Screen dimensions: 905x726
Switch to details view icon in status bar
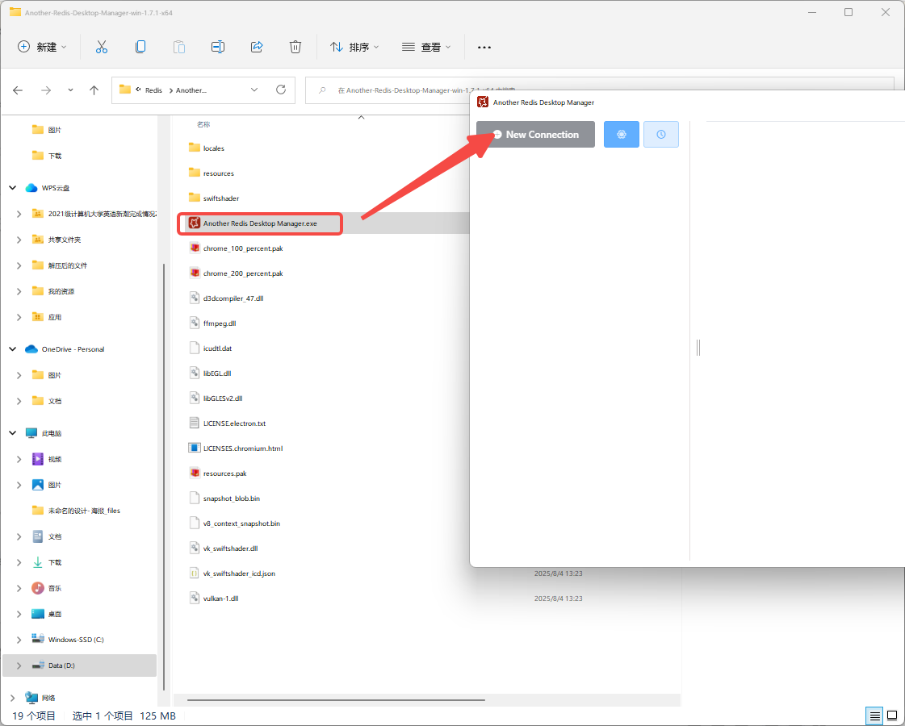(875, 716)
